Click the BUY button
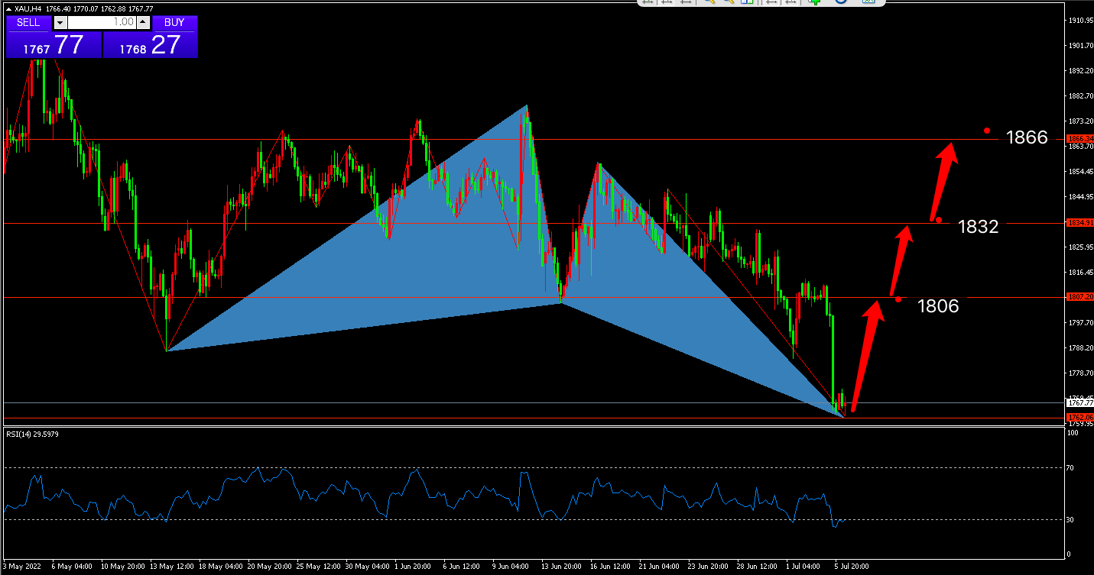The image size is (1094, 575). tap(174, 22)
